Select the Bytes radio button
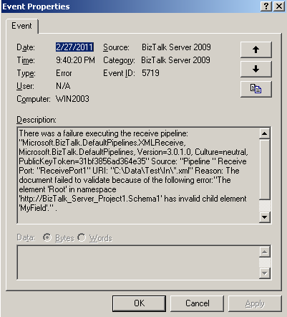The height and width of the screenshot is (317, 287). [47, 237]
